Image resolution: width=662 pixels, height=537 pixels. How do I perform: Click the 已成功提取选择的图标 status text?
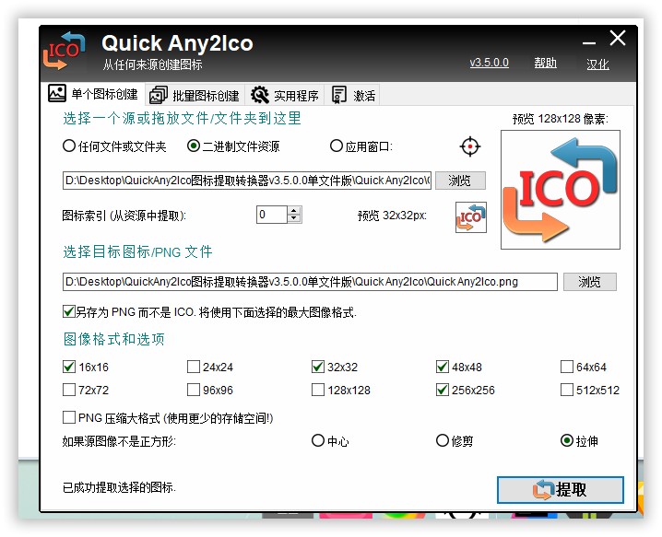click(119, 487)
